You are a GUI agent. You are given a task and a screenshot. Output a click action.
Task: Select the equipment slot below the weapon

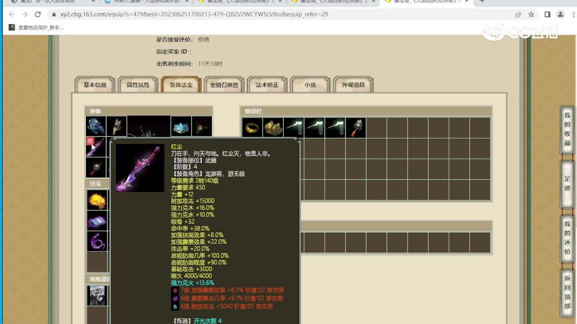(96, 168)
